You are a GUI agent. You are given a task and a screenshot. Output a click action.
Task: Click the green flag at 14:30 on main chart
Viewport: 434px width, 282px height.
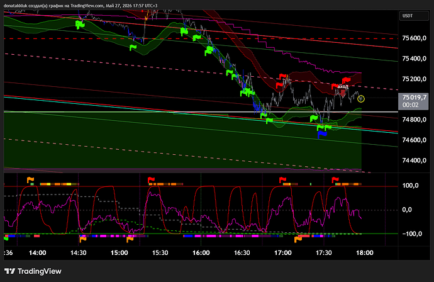[x=81, y=25]
